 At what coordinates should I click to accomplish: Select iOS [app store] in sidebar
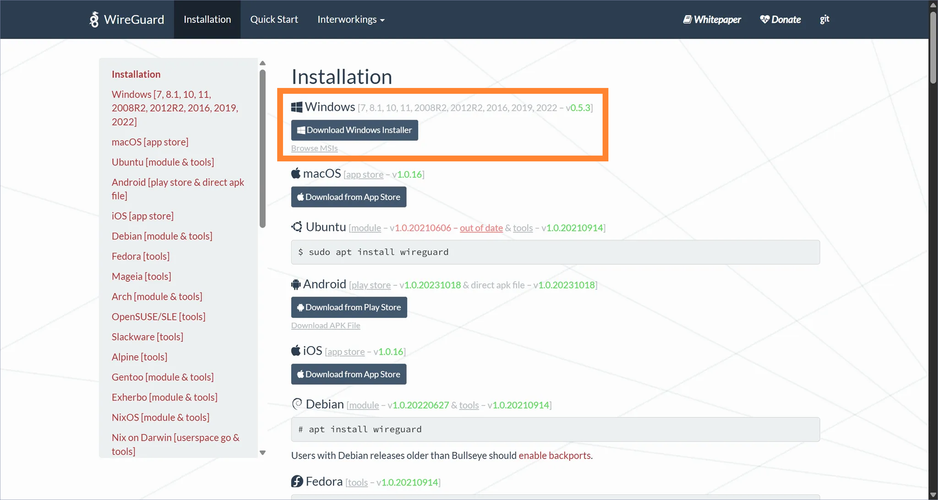143,216
